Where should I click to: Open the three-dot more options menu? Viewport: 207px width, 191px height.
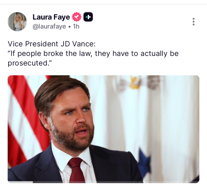[193, 22]
